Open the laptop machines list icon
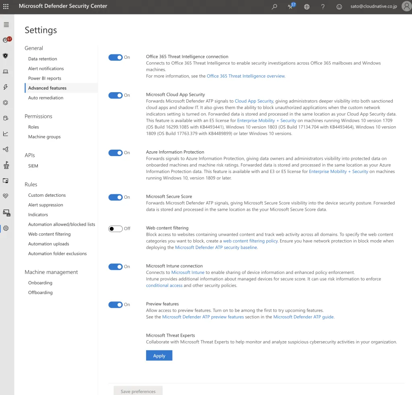 click(6, 72)
